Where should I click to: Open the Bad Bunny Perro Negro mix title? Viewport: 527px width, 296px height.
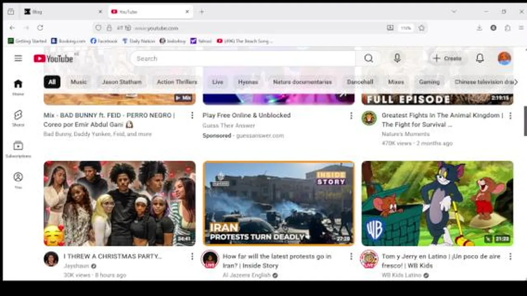click(x=109, y=120)
